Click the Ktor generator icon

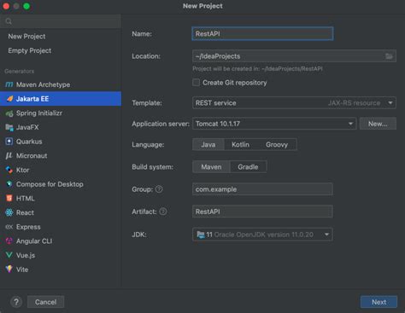click(x=9, y=170)
